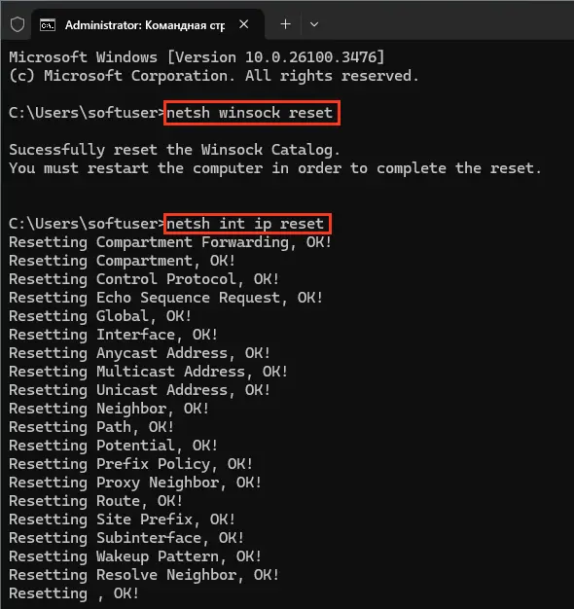Close the Administrator command prompt tab
574x609 pixels.
point(244,24)
